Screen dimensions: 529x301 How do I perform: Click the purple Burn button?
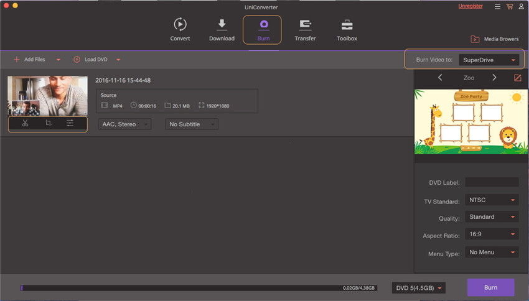(490, 287)
